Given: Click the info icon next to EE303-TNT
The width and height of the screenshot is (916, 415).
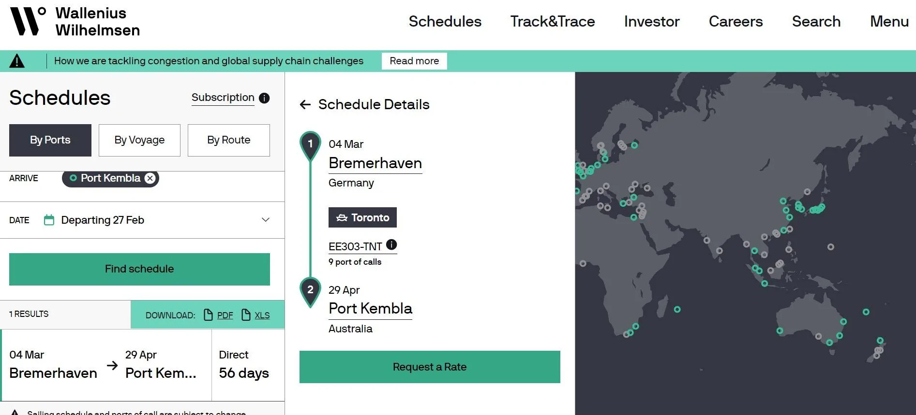Looking at the screenshot, I should (x=391, y=244).
